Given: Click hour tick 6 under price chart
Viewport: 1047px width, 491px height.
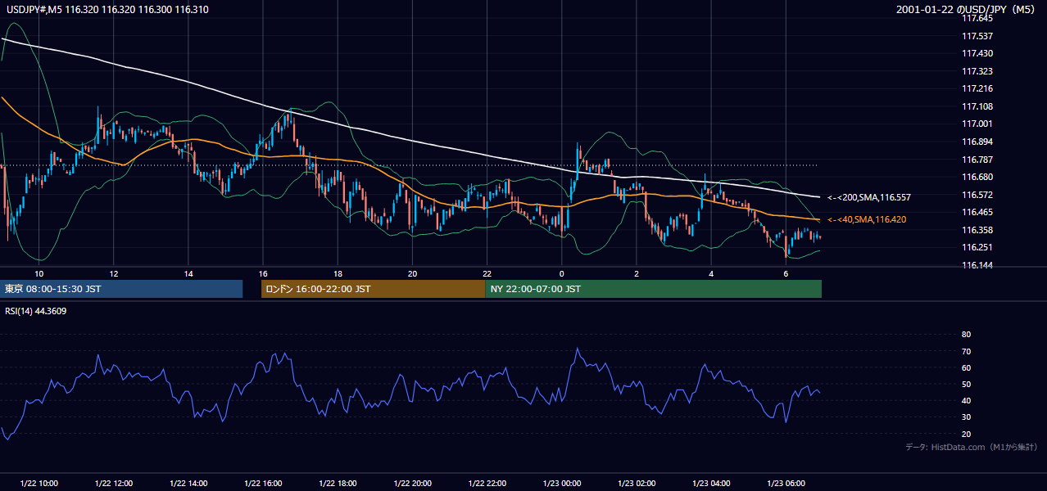Looking at the screenshot, I should tap(786, 273).
